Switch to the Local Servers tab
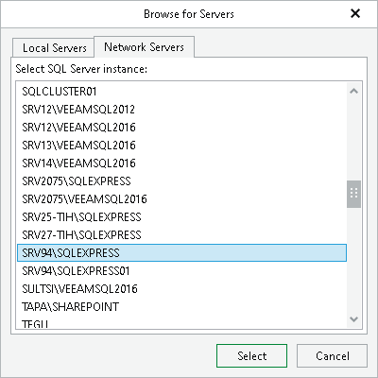 click(x=53, y=48)
